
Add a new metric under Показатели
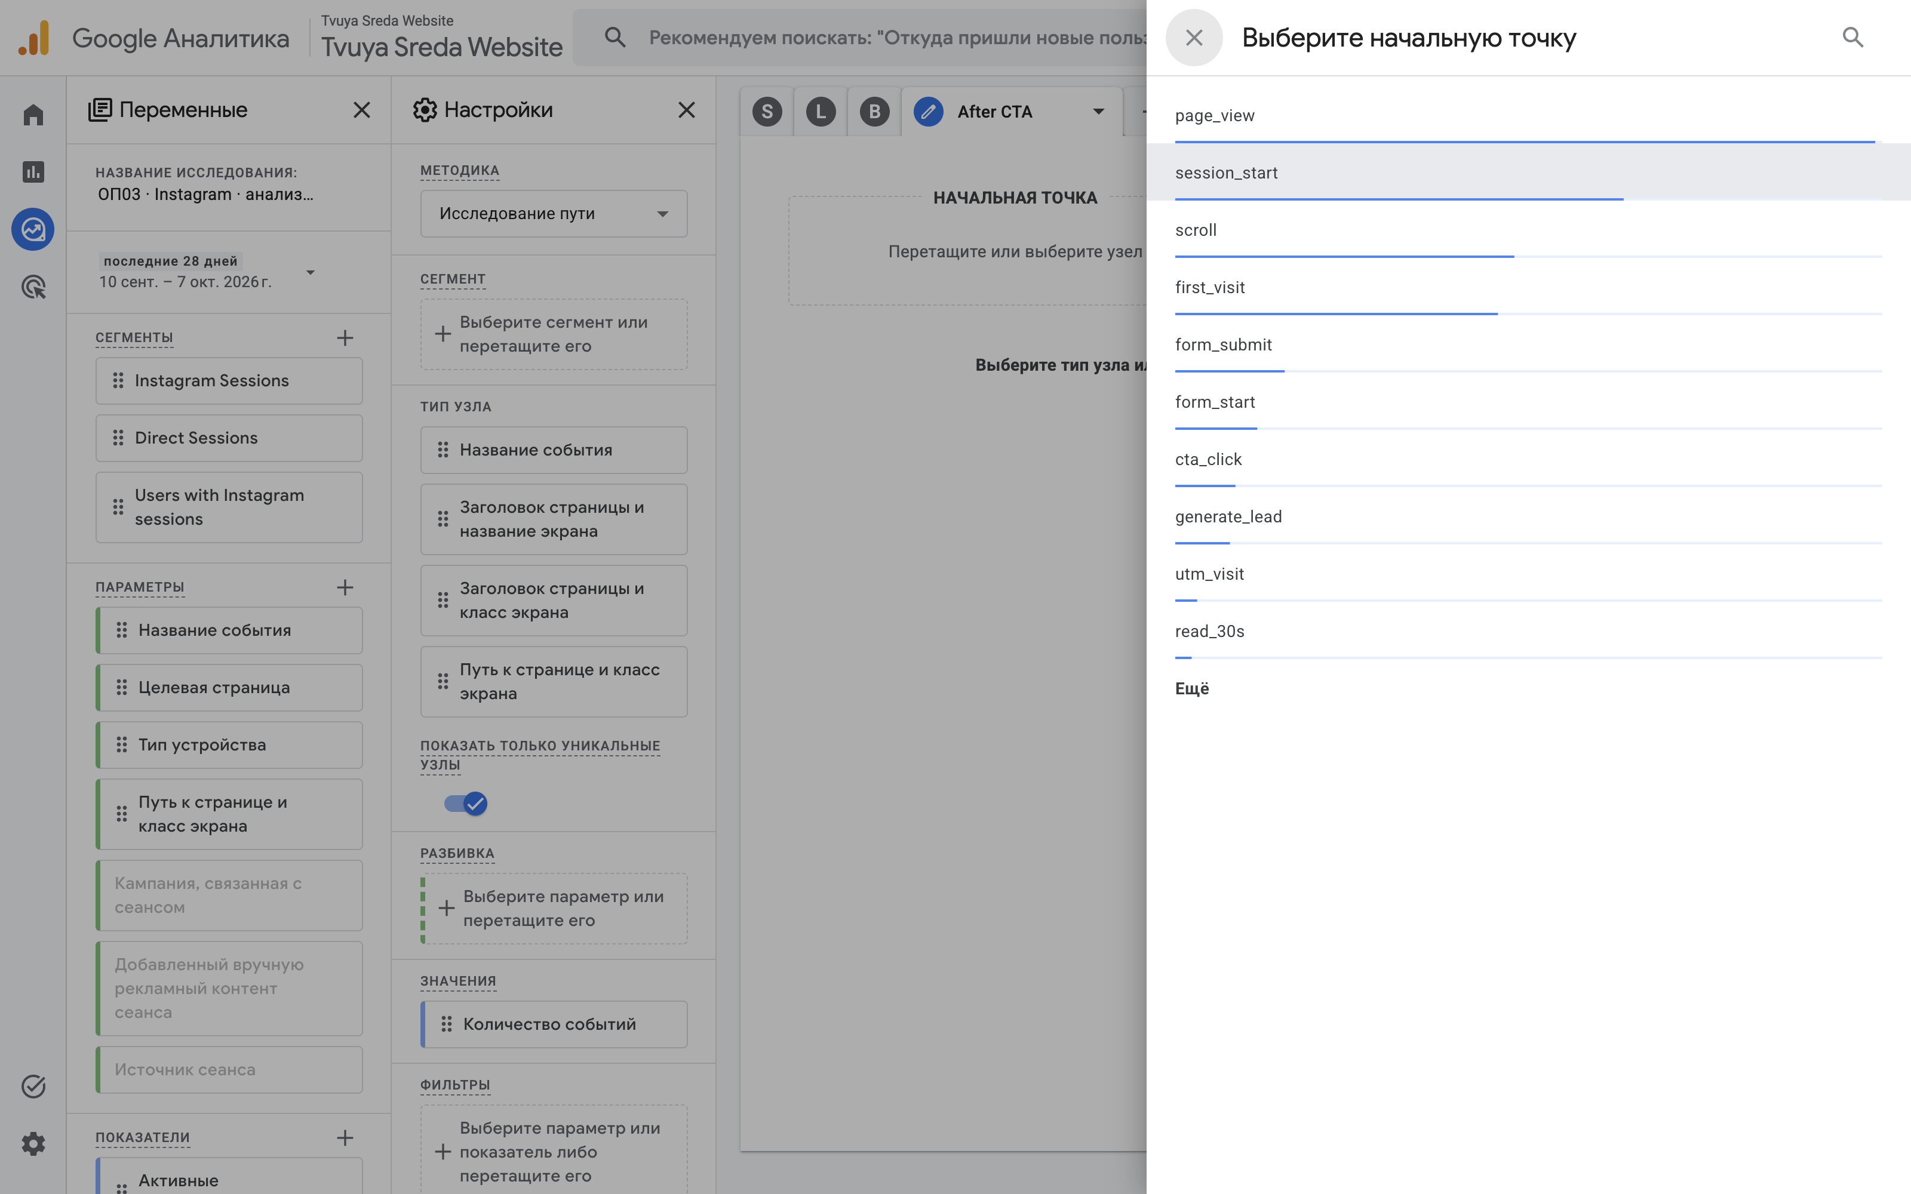pyautogui.click(x=345, y=1137)
